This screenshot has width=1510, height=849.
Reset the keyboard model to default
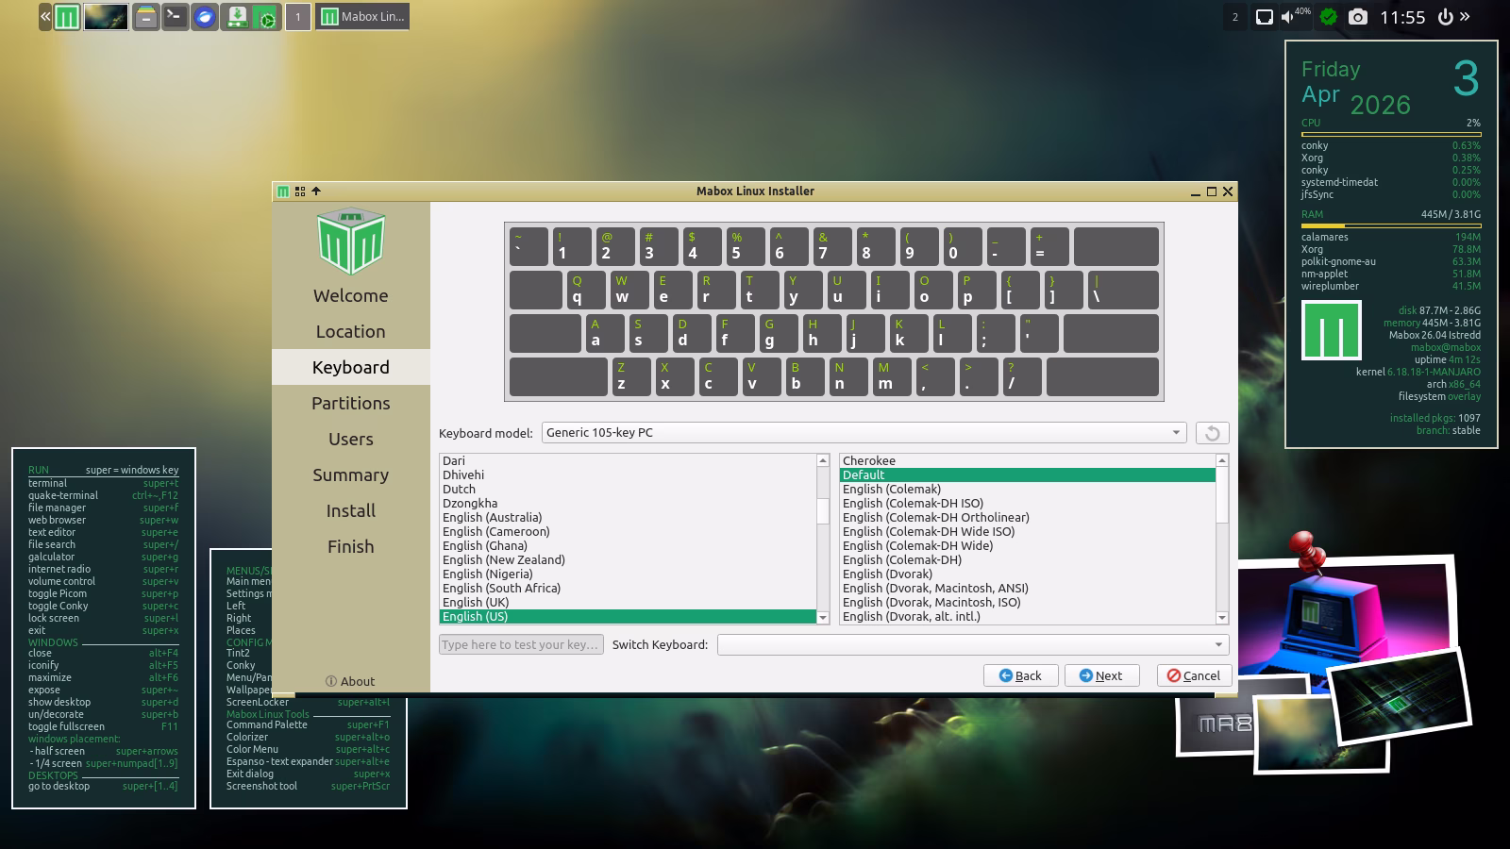(x=1212, y=433)
